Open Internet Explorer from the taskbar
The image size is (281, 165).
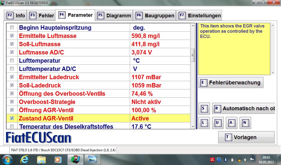(24, 159)
